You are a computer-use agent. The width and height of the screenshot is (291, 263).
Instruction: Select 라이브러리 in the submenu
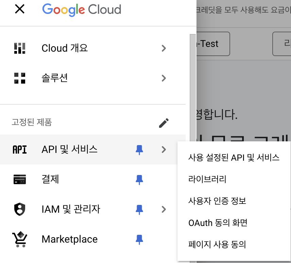pos(234,179)
